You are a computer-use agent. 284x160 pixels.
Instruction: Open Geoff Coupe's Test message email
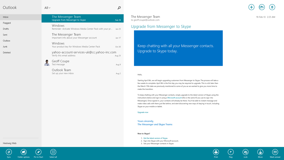[x=82, y=62]
